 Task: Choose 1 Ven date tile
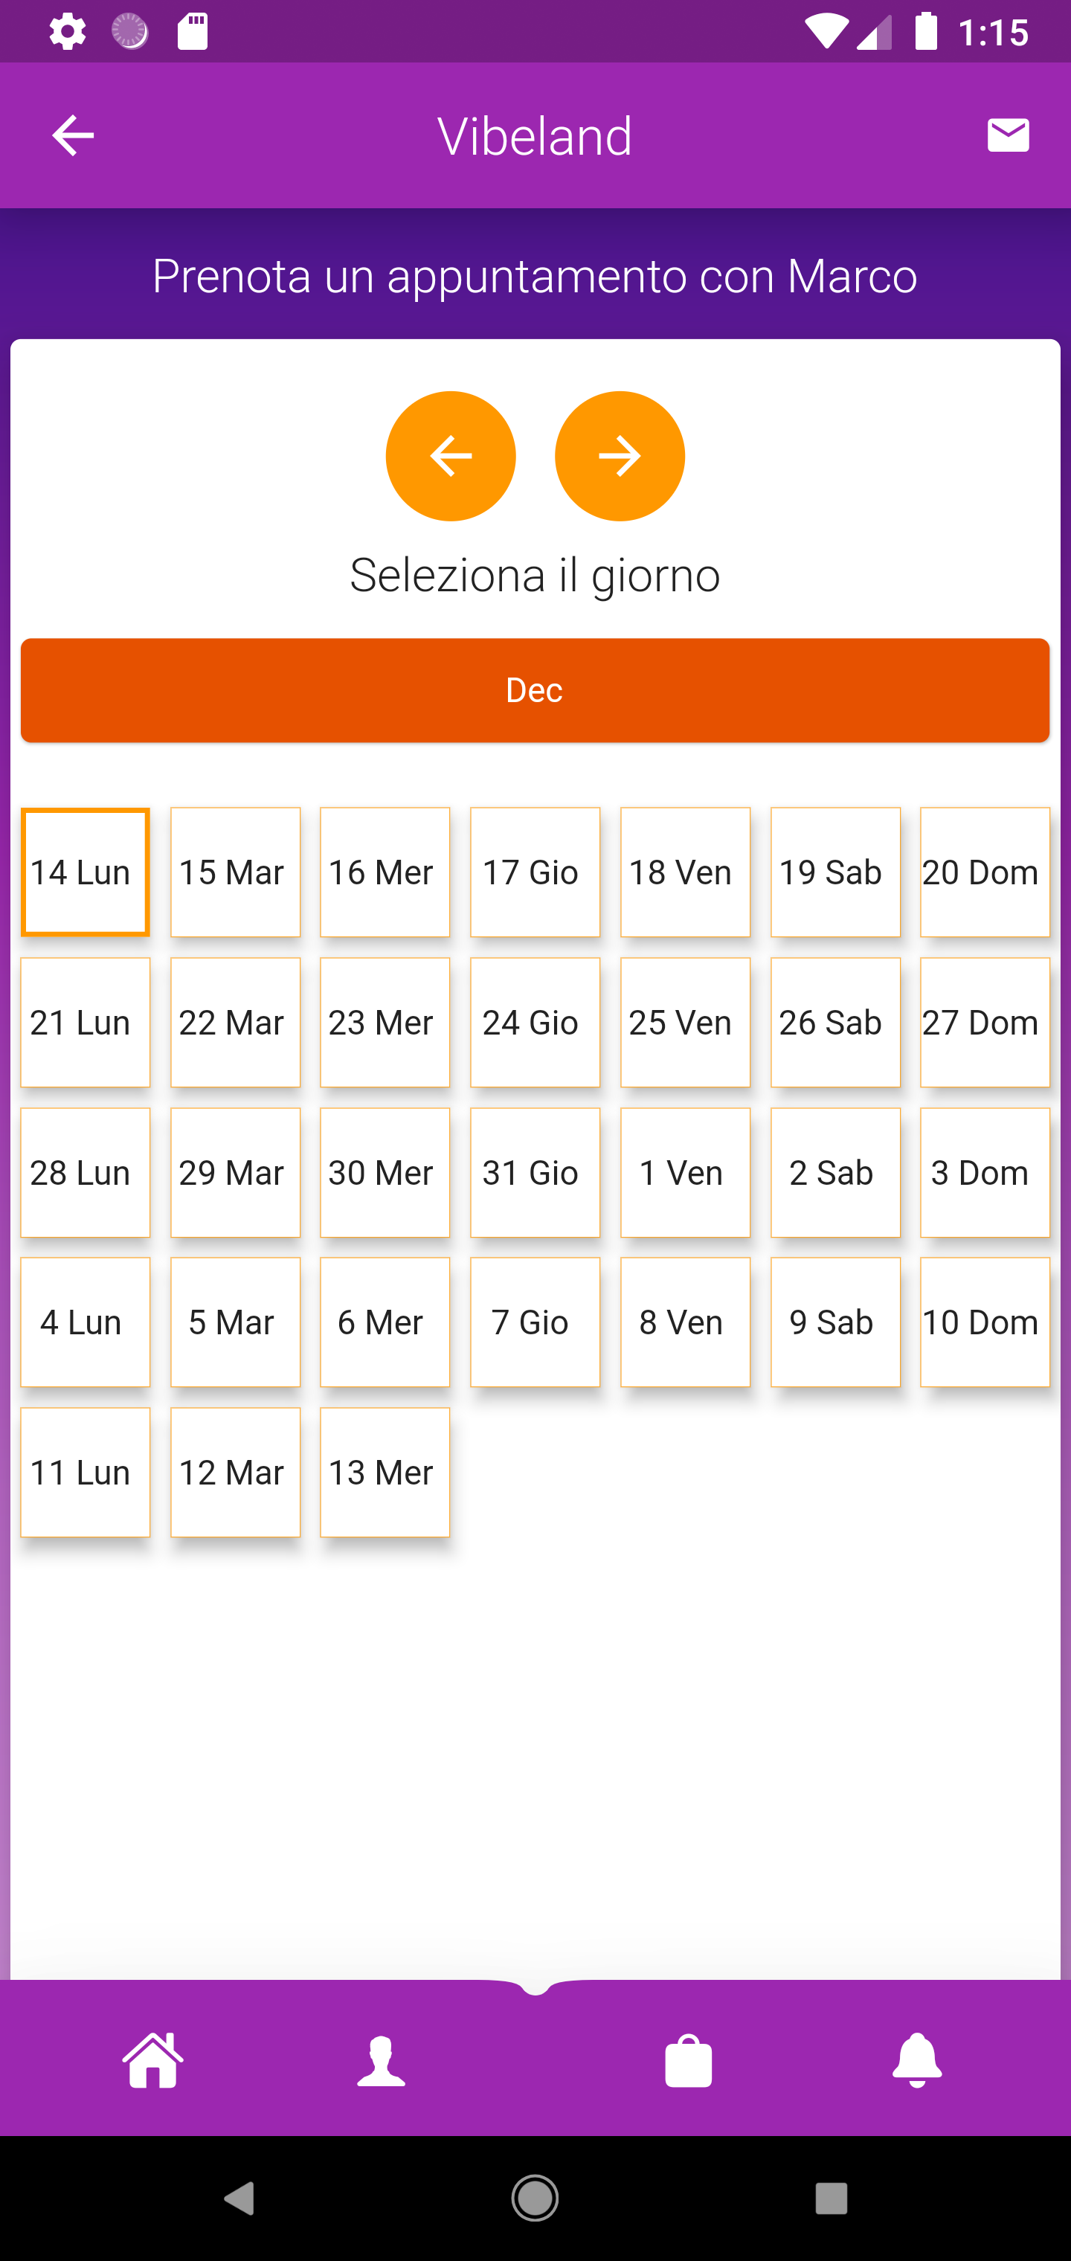click(x=685, y=1171)
